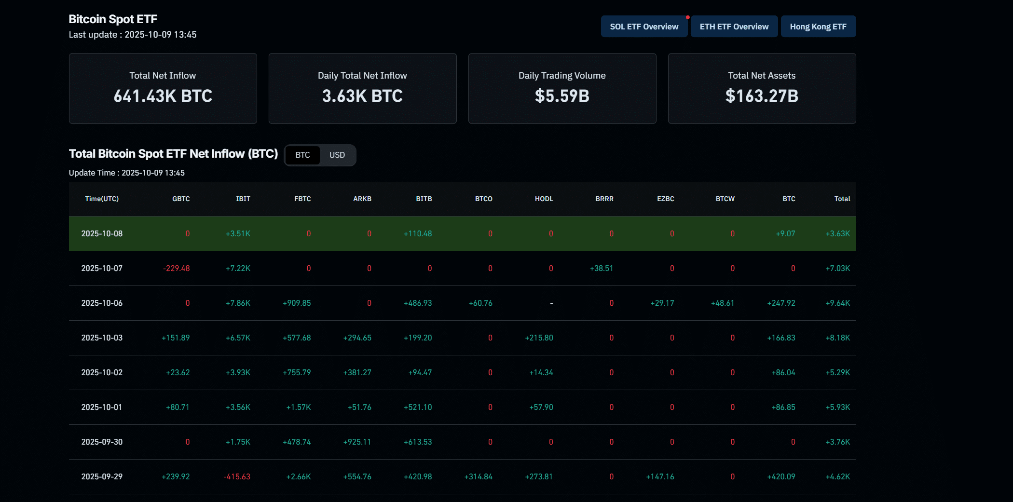Click IBIT outflow -415.63 on 2025-09-29

[x=237, y=476]
